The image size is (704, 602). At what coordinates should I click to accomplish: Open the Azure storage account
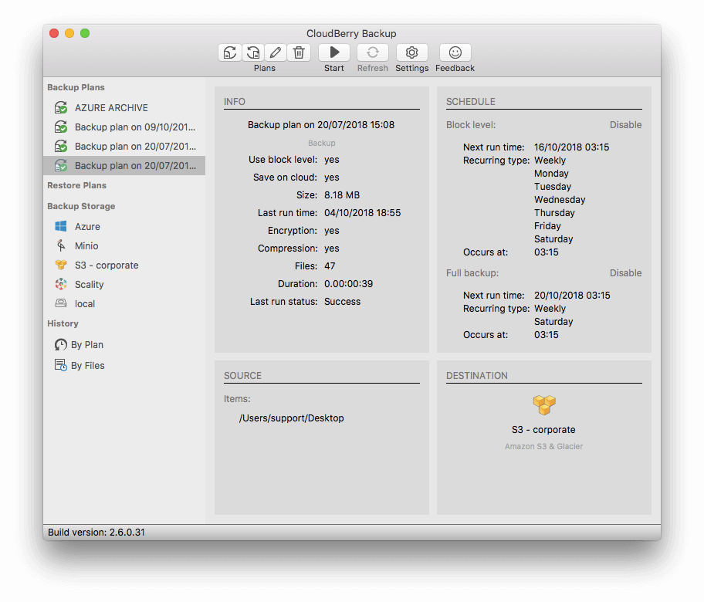[87, 227]
